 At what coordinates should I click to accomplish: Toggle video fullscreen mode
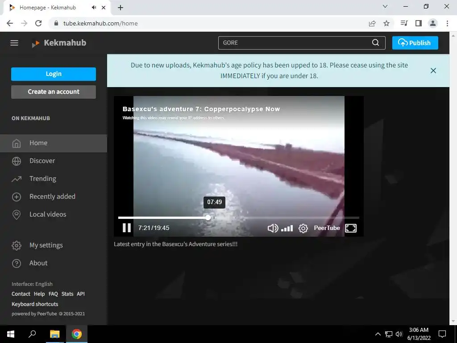tap(351, 228)
